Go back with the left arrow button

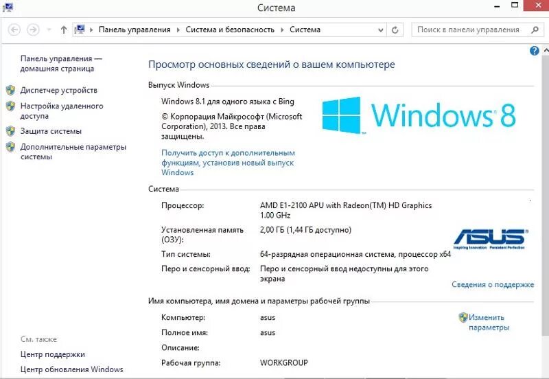(14, 30)
